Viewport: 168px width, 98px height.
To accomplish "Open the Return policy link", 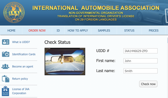I will point(20,79).
